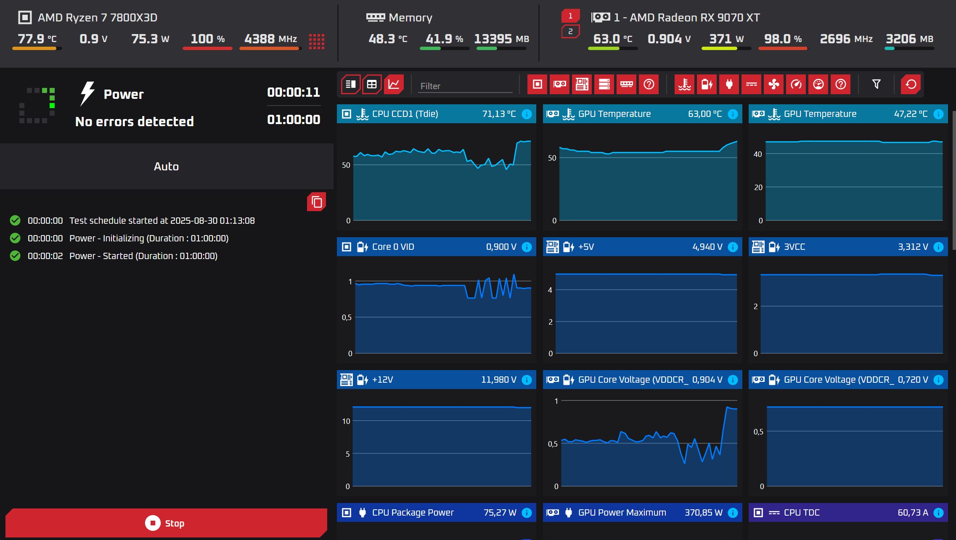Viewport: 956px width, 540px height.
Task: Select GPU number 2 badge
Action: (x=570, y=32)
